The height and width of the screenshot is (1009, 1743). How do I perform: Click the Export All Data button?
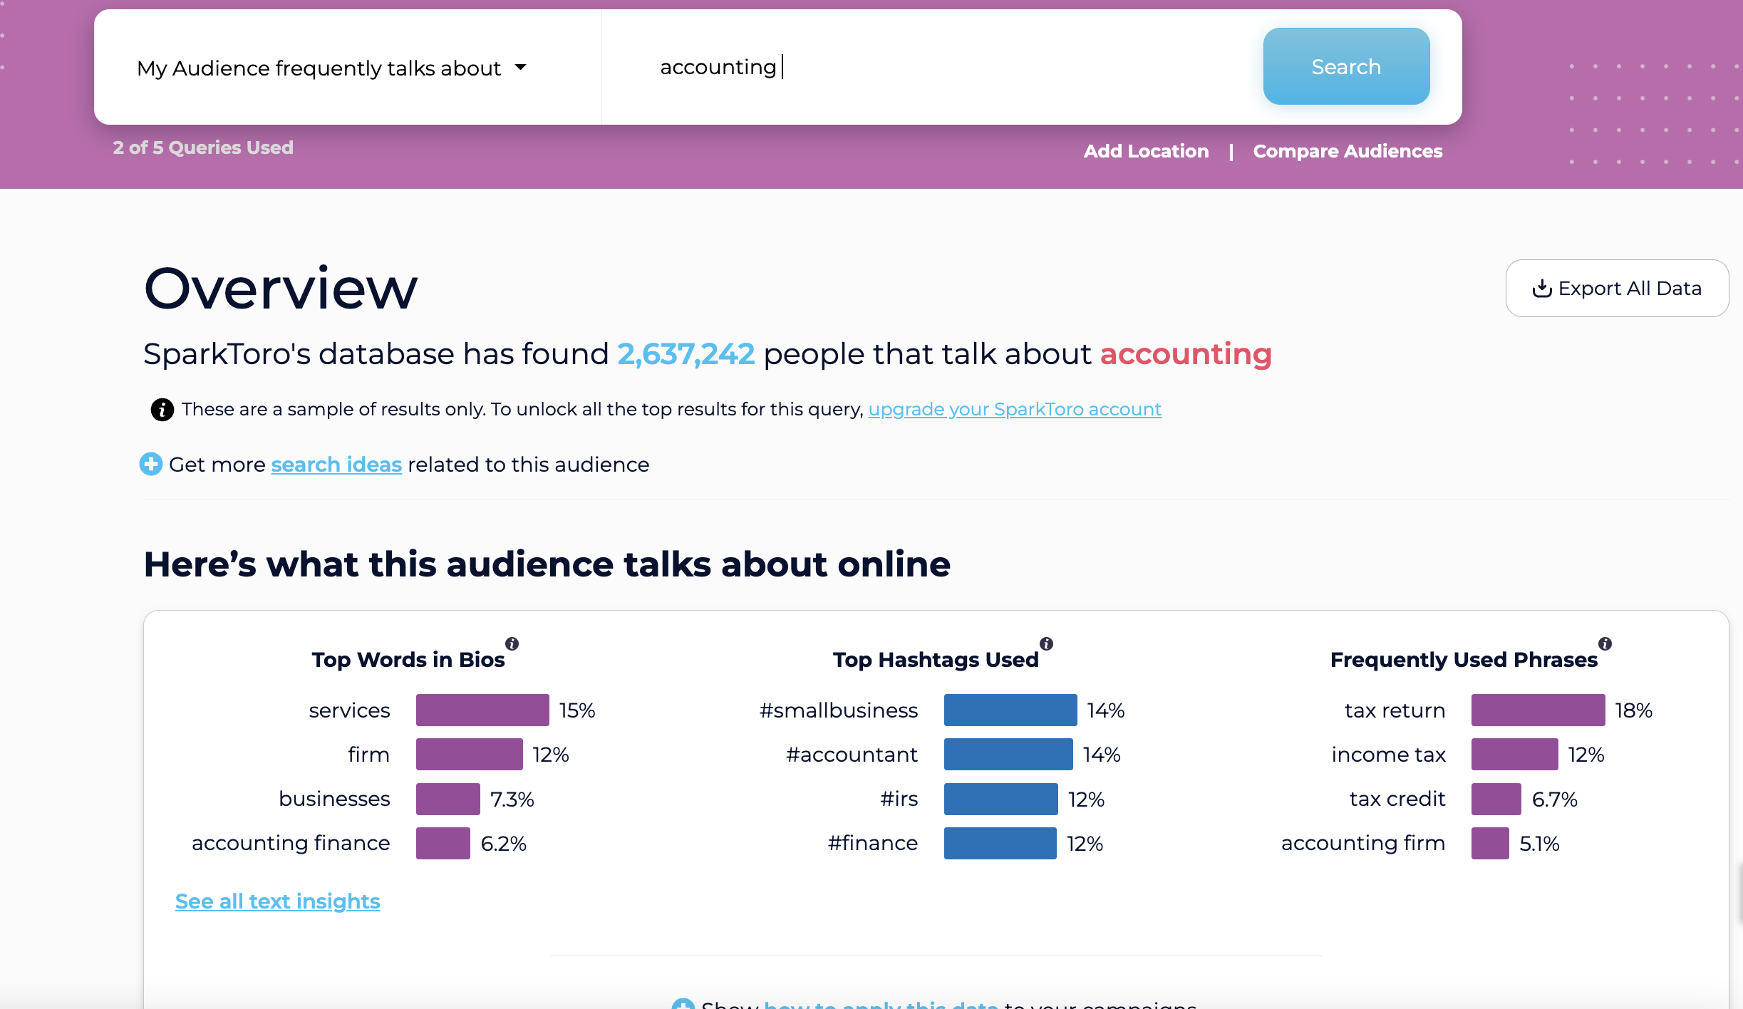tap(1616, 288)
